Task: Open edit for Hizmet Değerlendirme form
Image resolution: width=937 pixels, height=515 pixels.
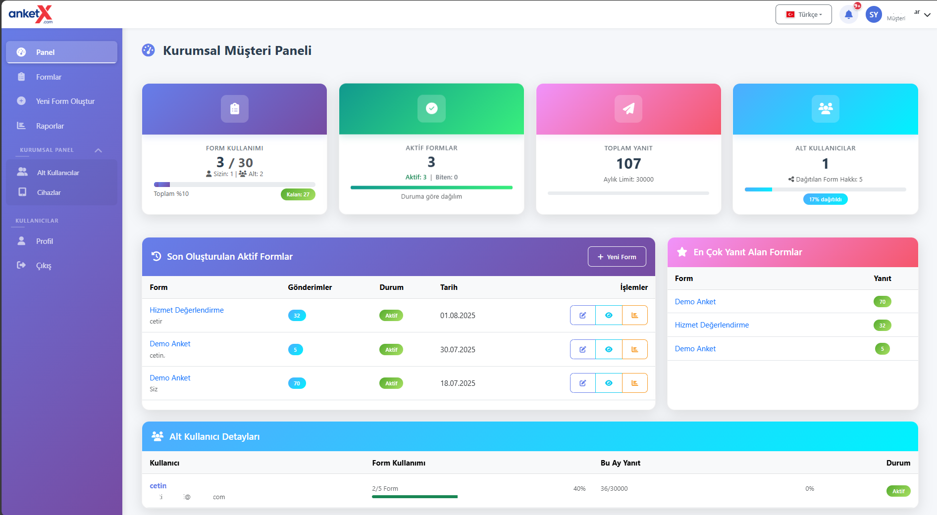Action: [x=583, y=316]
